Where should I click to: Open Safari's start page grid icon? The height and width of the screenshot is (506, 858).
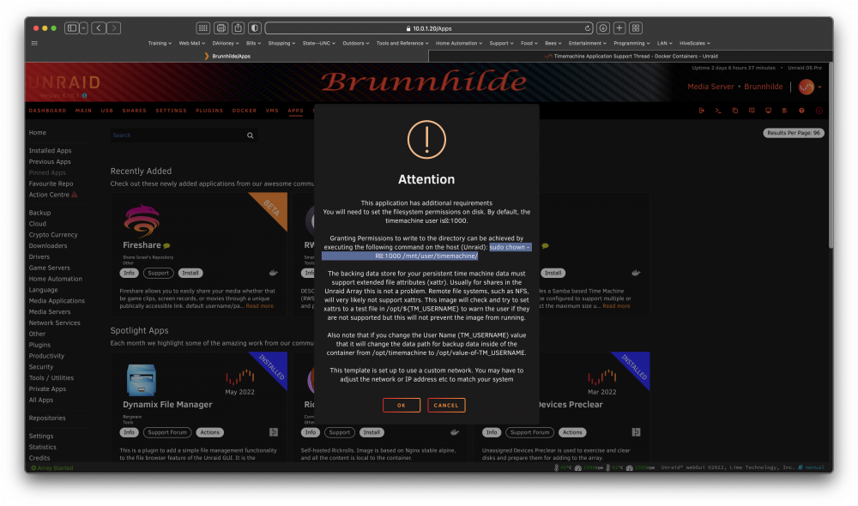pos(203,28)
